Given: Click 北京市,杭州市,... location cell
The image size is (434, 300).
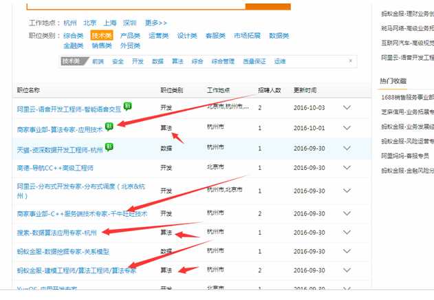Looking at the screenshot, I should pyautogui.click(x=228, y=107).
